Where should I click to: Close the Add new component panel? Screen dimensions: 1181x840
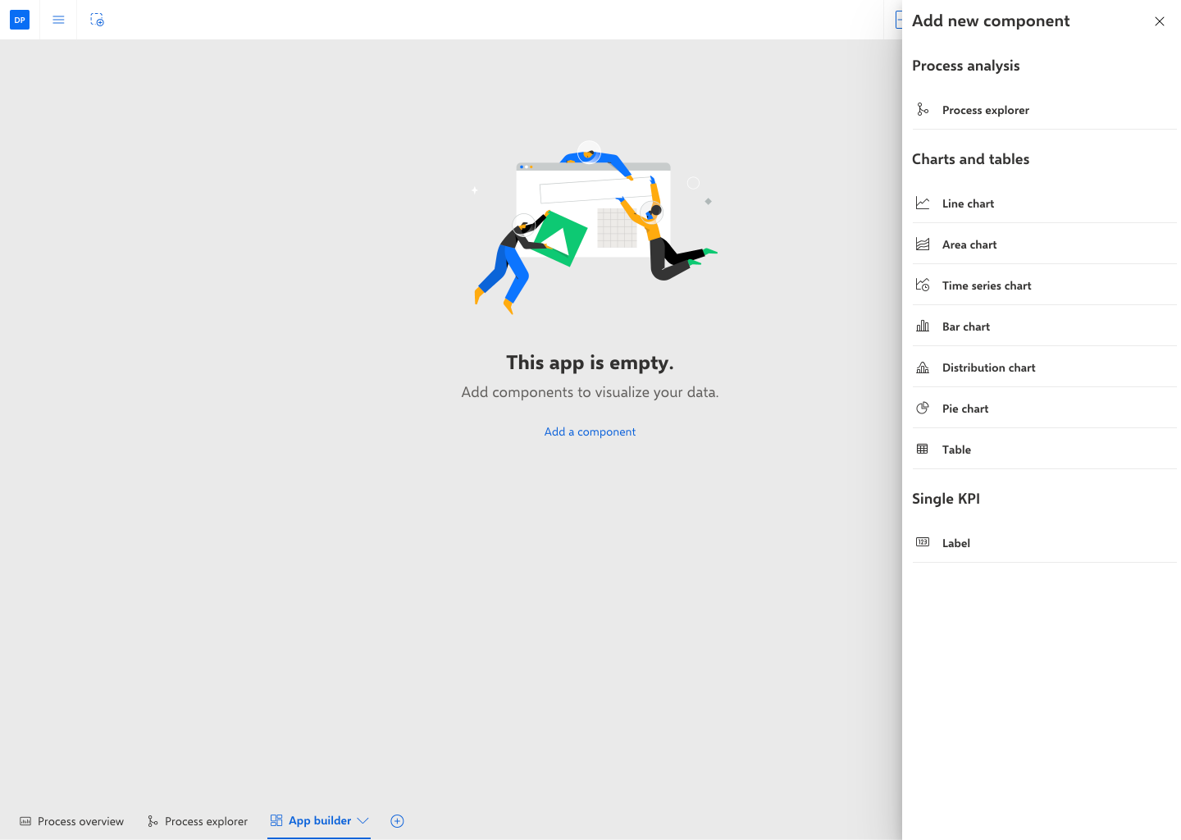(1159, 21)
